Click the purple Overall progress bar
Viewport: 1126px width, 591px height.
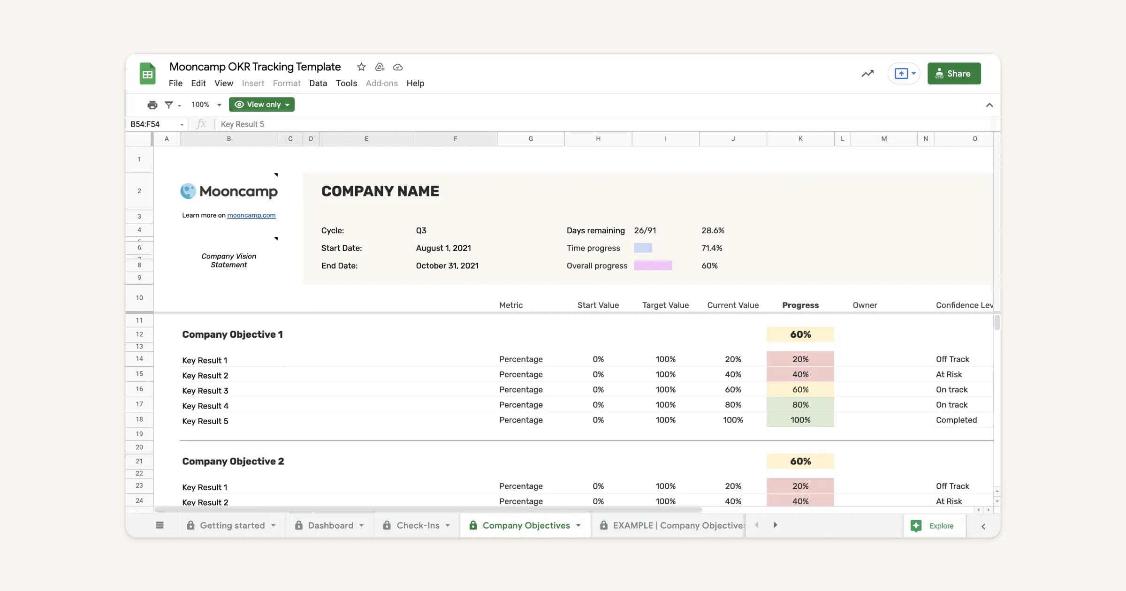pos(653,265)
